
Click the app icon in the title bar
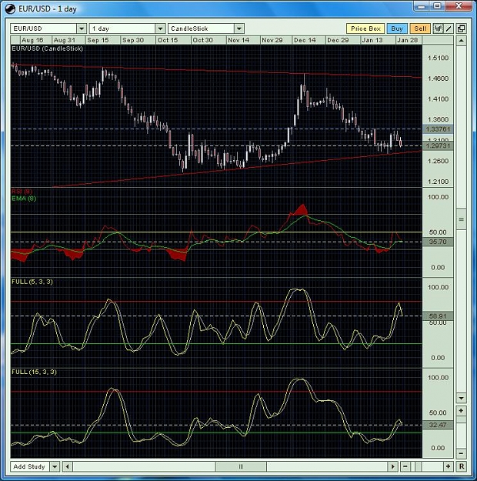coord(11,9)
